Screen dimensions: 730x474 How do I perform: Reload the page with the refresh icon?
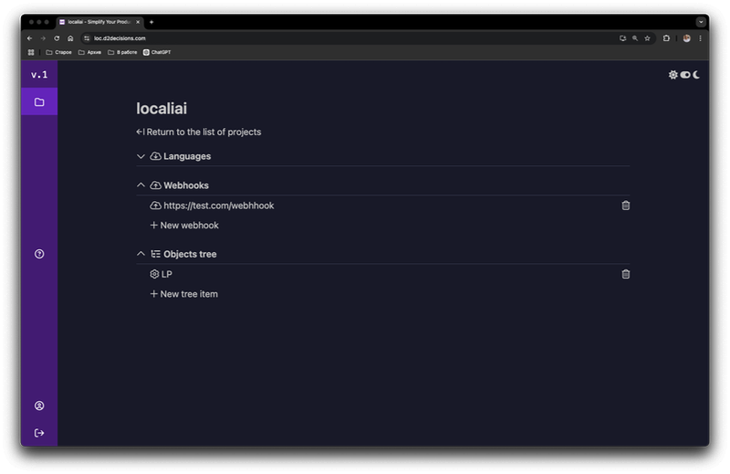point(57,38)
